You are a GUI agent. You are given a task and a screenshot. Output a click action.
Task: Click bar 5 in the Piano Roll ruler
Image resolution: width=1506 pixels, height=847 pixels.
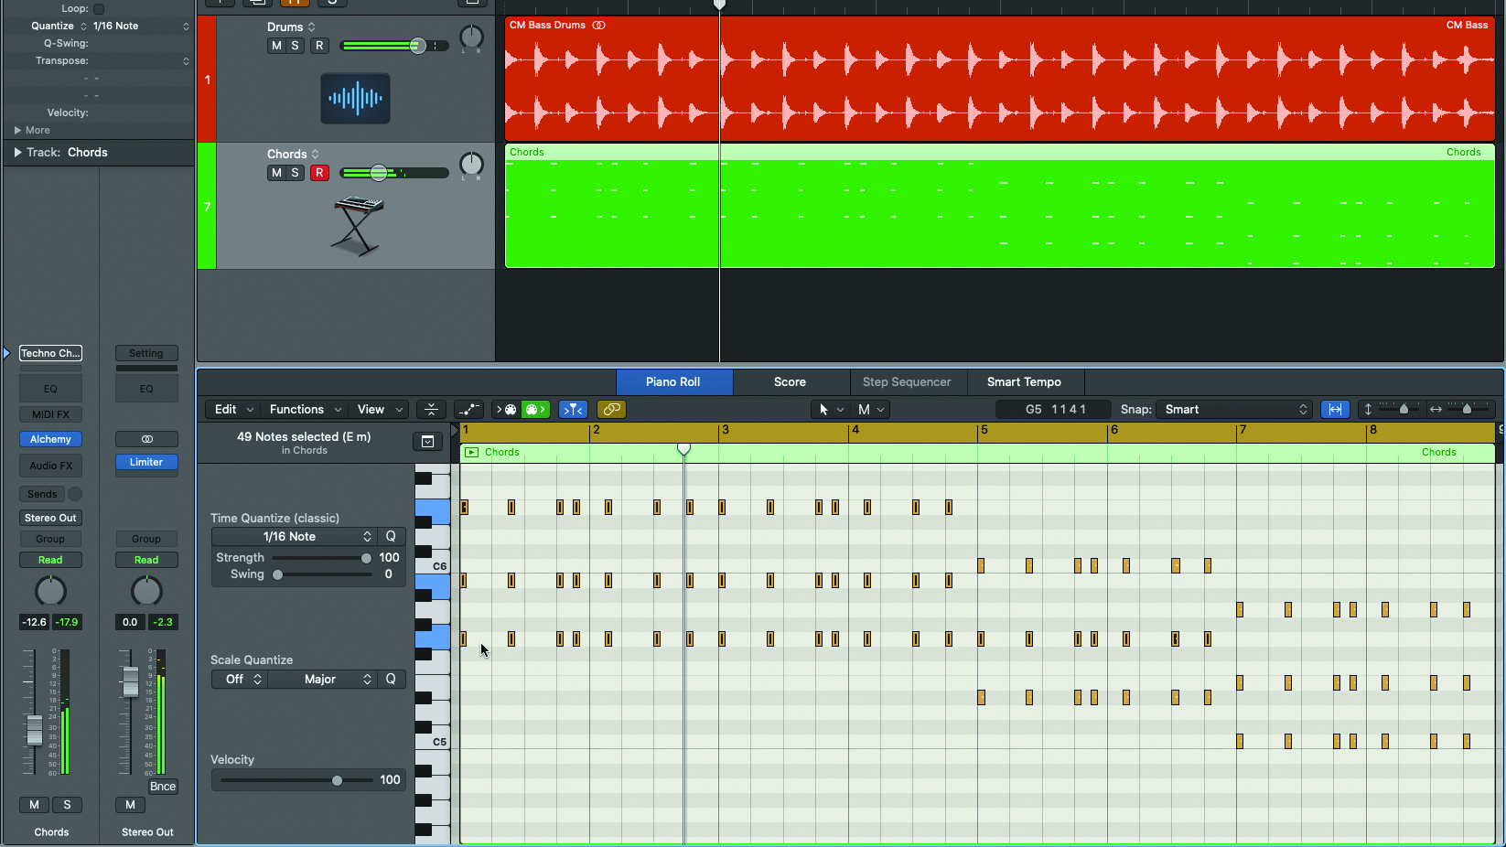pos(984,430)
